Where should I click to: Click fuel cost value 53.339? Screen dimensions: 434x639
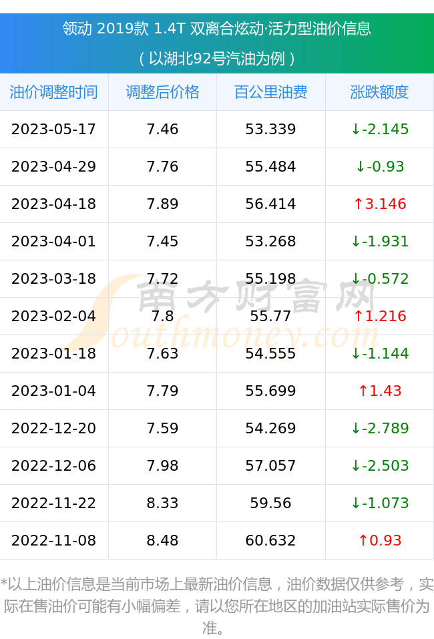click(x=270, y=129)
